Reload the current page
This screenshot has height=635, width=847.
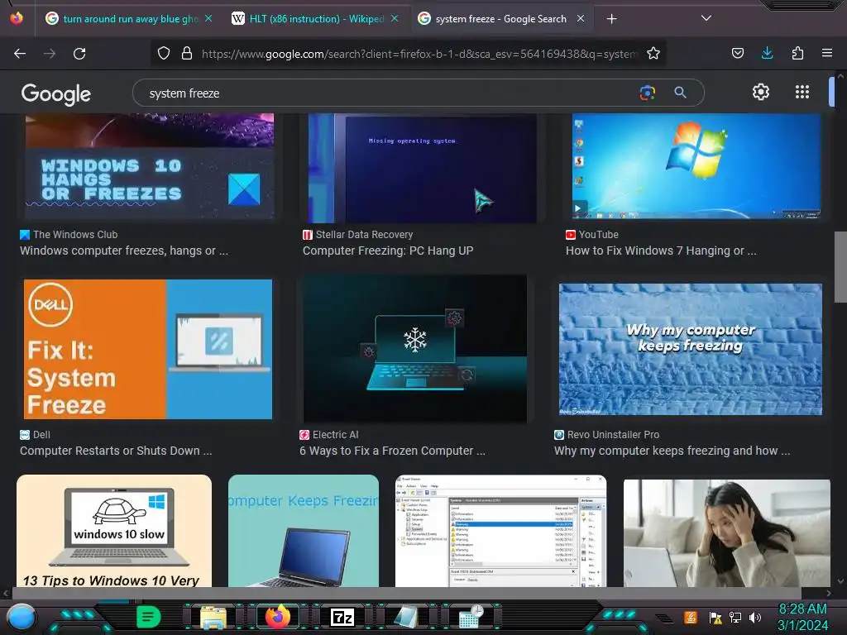coord(79,54)
